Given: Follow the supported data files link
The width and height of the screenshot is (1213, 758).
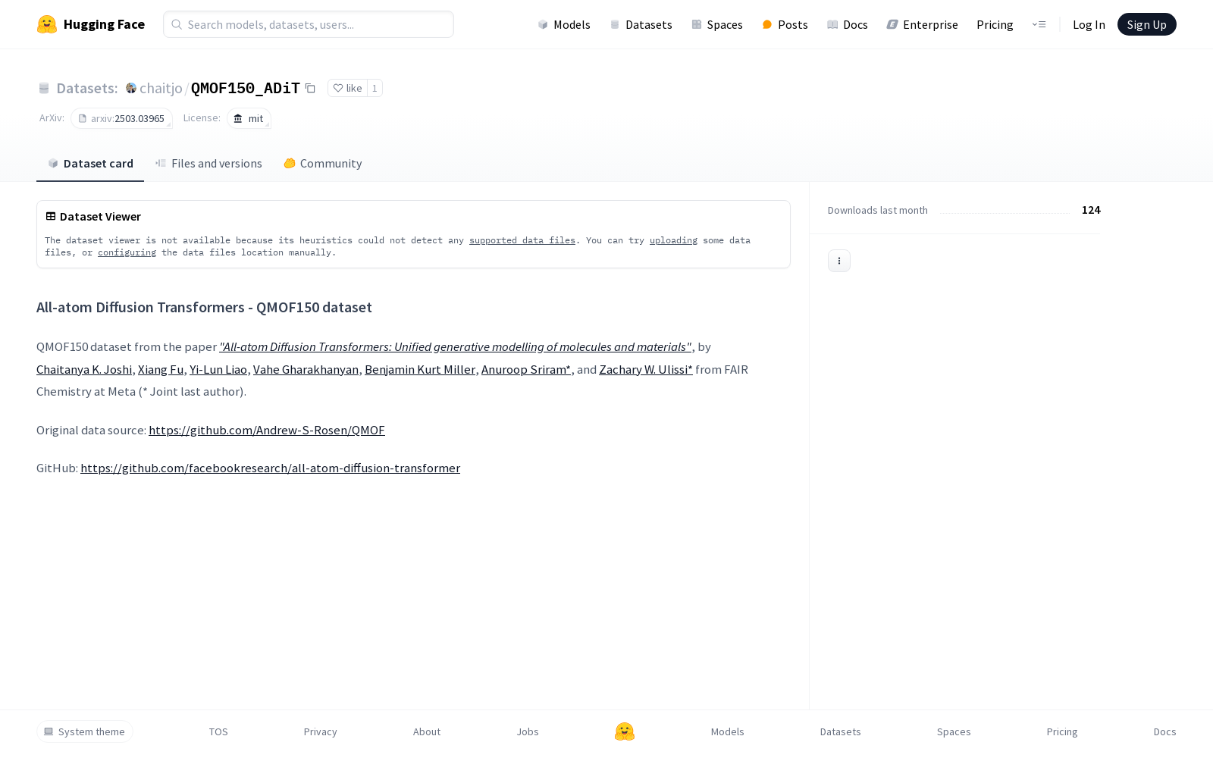Looking at the screenshot, I should click(522, 240).
